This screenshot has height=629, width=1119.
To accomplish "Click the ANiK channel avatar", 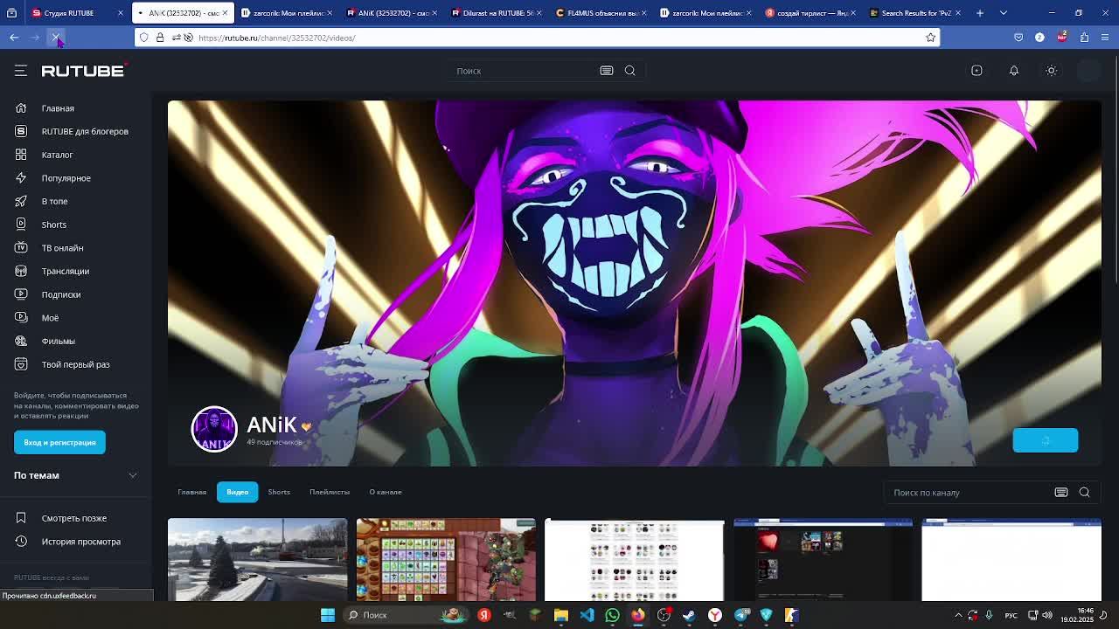I will tap(214, 429).
